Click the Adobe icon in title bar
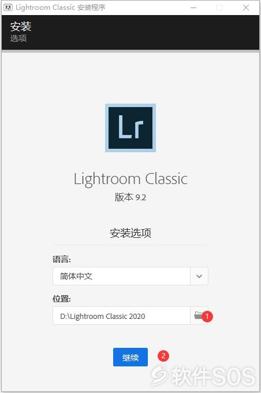Viewport: 261px width, 393px height. coord(8,8)
